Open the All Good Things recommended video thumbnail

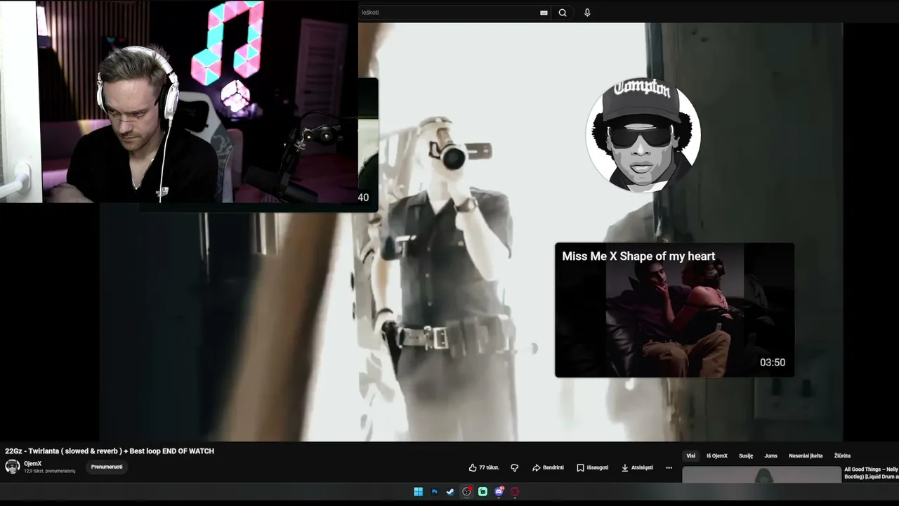coord(762,474)
